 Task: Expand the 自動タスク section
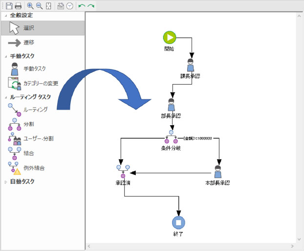click(5, 182)
